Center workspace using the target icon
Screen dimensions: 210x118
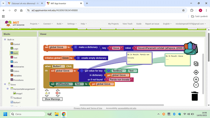point(196,72)
